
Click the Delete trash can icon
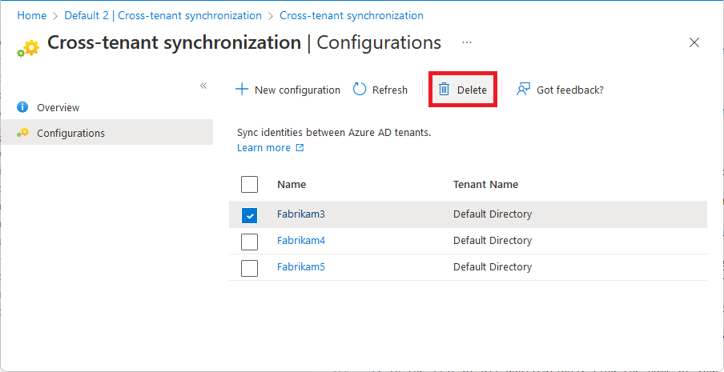pyautogui.click(x=444, y=90)
